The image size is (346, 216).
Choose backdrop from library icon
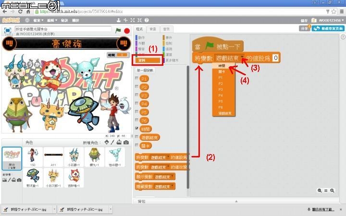[4, 180]
